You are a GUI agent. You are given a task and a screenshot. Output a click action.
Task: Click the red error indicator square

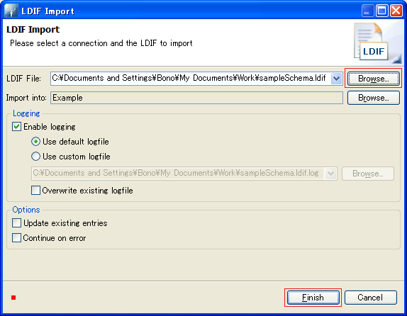pyautogui.click(x=13, y=298)
